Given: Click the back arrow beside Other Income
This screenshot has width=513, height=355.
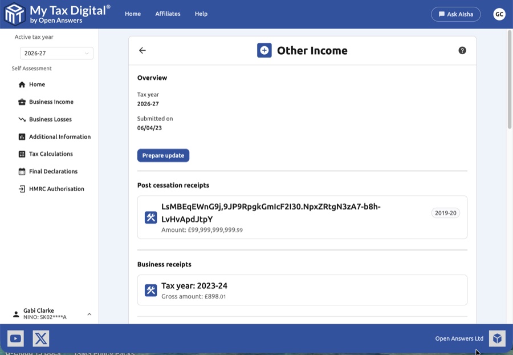Looking at the screenshot, I should [142, 51].
